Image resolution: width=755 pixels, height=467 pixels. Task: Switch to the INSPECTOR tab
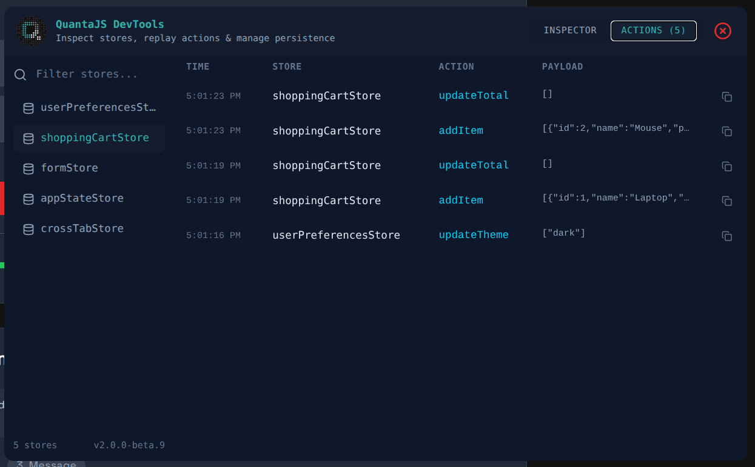pyautogui.click(x=570, y=30)
